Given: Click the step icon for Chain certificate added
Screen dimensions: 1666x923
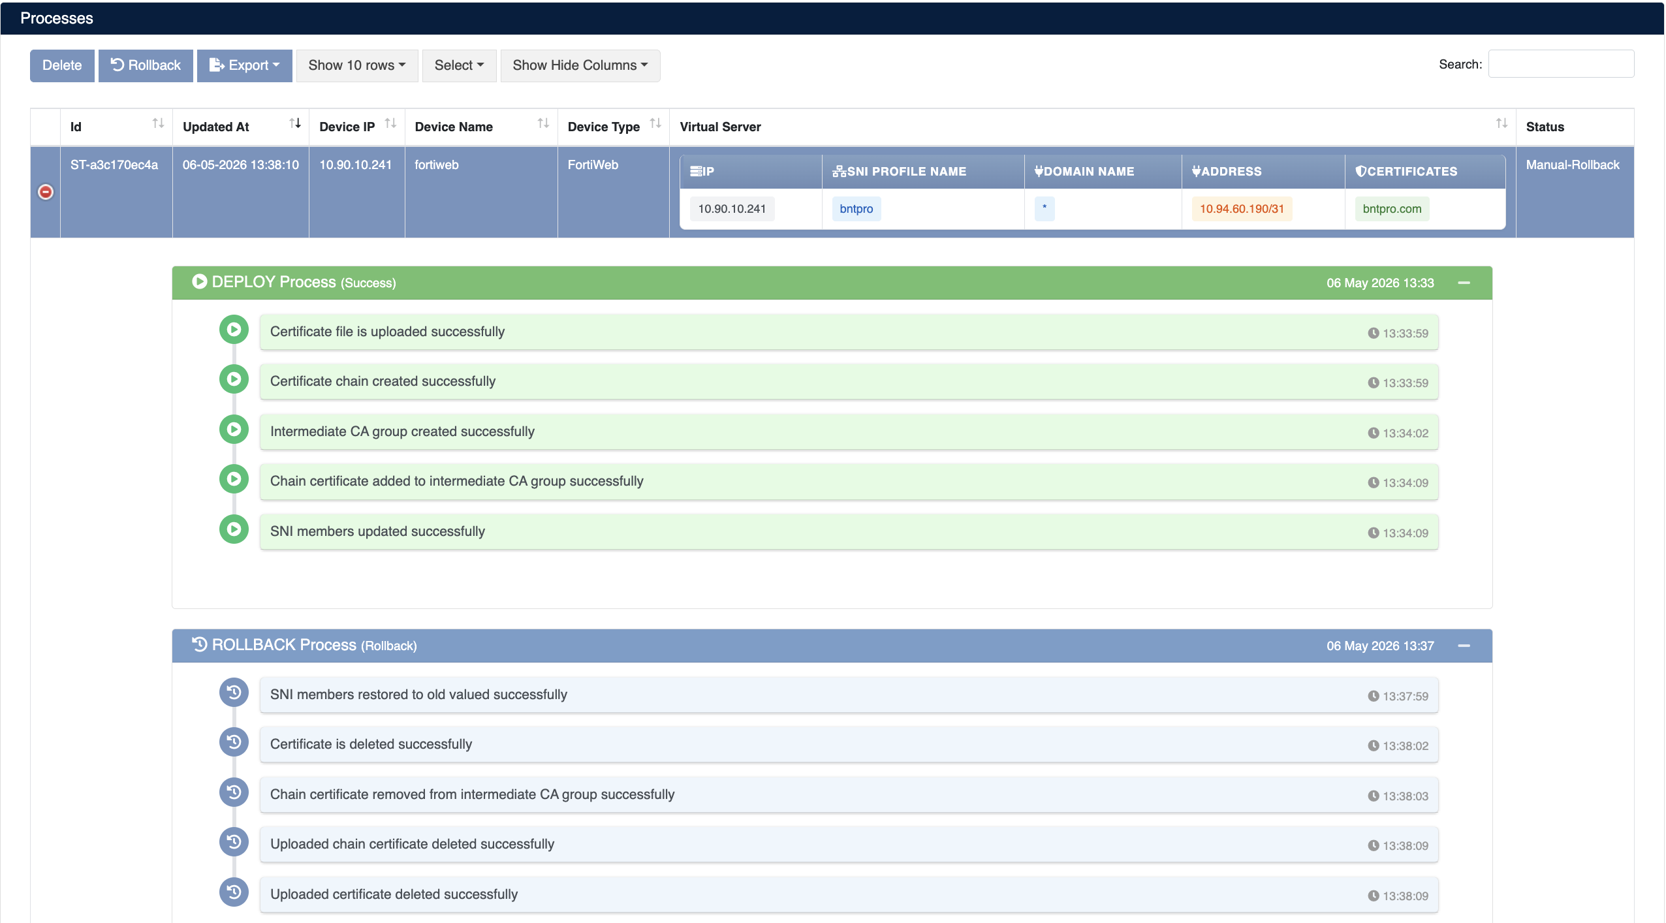Looking at the screenshot, I should (234, 479).
